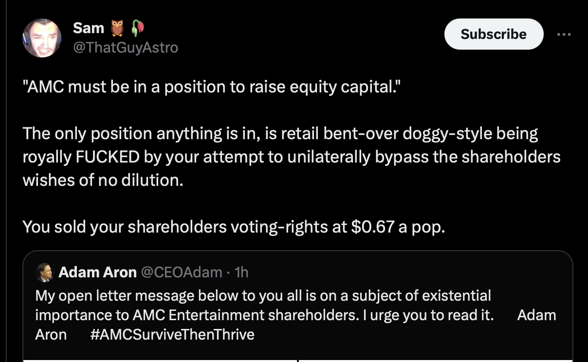The width and height of the screenshot is (588, 362).
Task: View @ThatGuyAstro's profile via the handle
Action: tap(126, 47)
